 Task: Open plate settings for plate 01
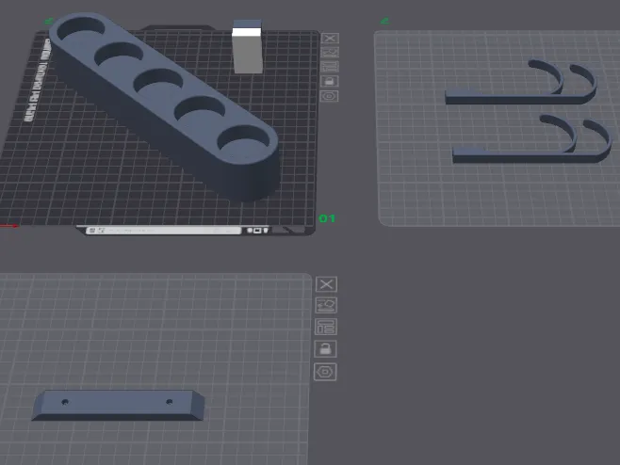[330, 96]
